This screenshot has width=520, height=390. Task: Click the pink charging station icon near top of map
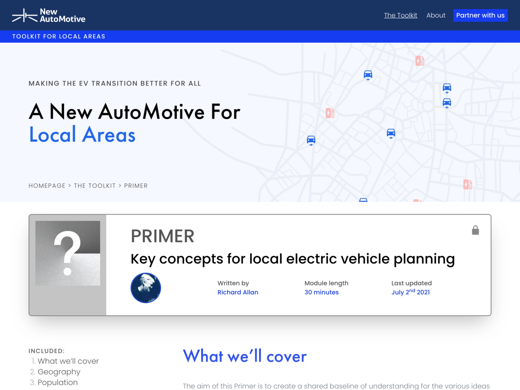click(x=420, y=61)
